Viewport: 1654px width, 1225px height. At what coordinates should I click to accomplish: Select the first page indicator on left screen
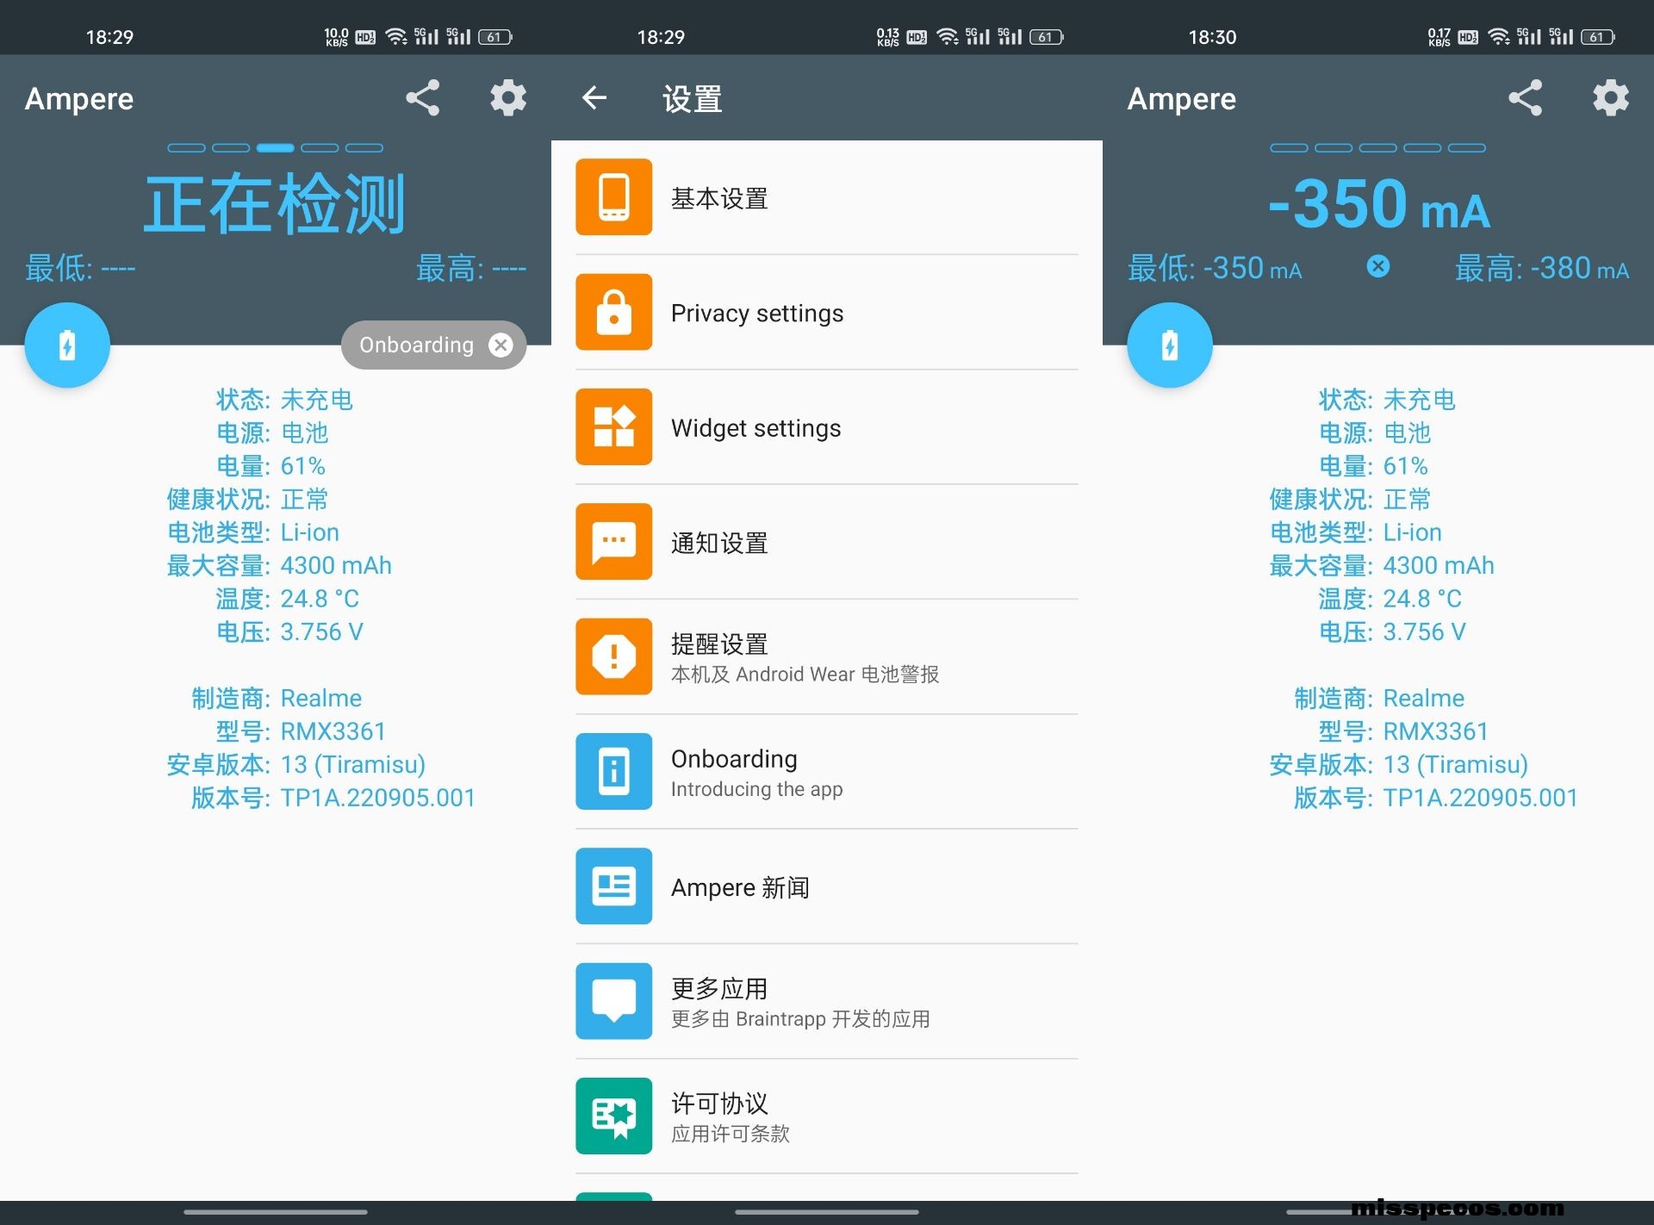point(186,148)
